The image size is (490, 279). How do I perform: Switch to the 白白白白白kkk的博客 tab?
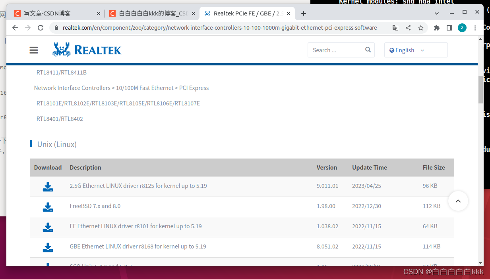pos(152,13)
